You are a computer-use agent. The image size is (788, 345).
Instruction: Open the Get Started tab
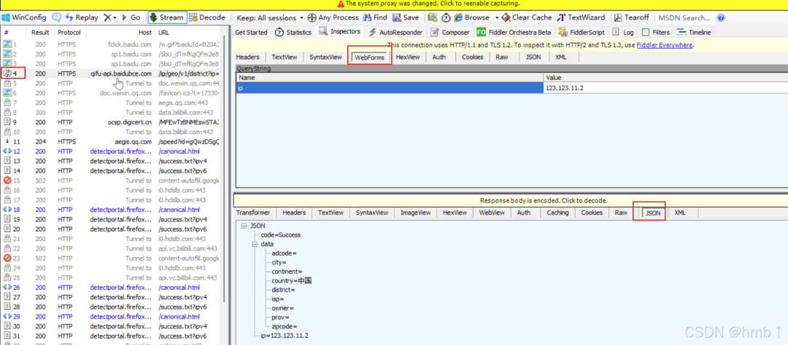point(251,33)
